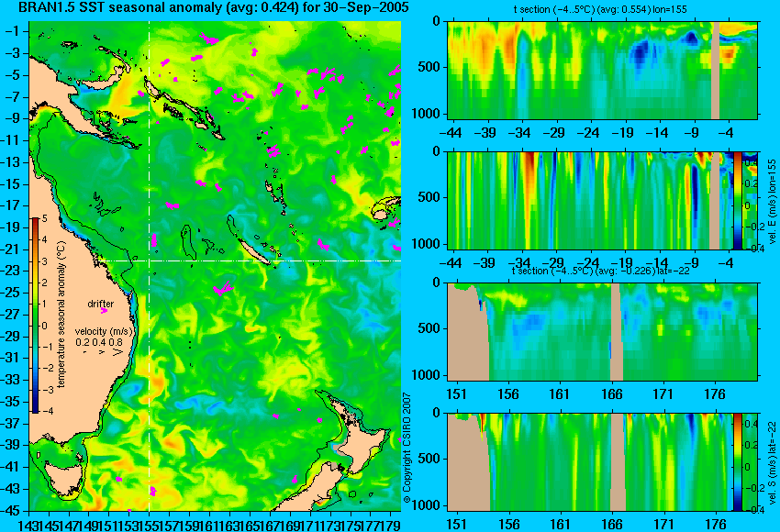Click the magenta drifter marker under 'drifter' legend

click(104, 311)
